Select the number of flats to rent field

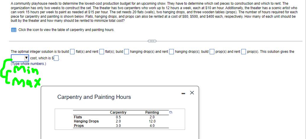tap(101, 52)
